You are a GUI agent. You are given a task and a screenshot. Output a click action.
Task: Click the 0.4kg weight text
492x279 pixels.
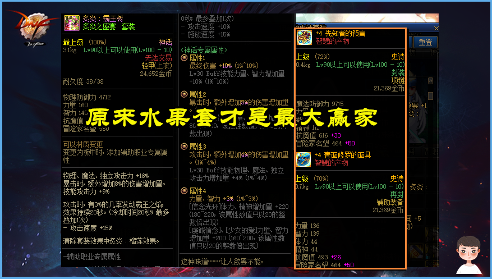(303, 65)
